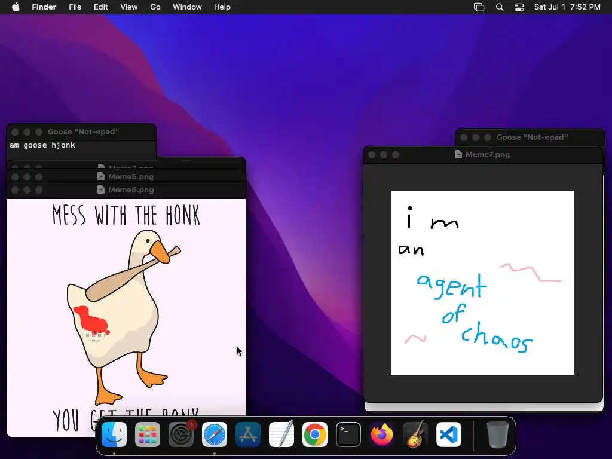Open the Window menu
This screenshot has height=459, width=612.
pyautogui.click(x=187, y=7)
